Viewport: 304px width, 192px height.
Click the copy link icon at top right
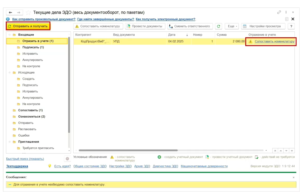click(279, 12)
